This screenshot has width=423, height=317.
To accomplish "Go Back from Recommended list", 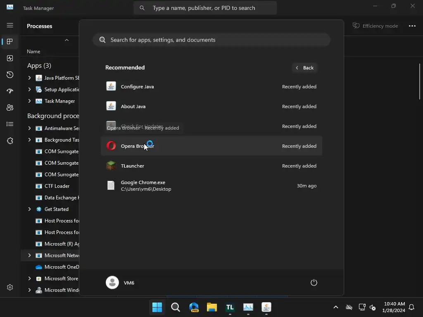I will [x=304, y=68].
